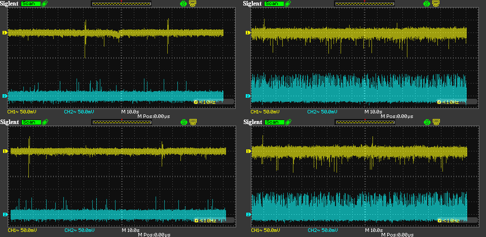Click the USB drive icon in the bottom-right capture
This screenshot has width=486, height=237.
click(x=289, y=122)
